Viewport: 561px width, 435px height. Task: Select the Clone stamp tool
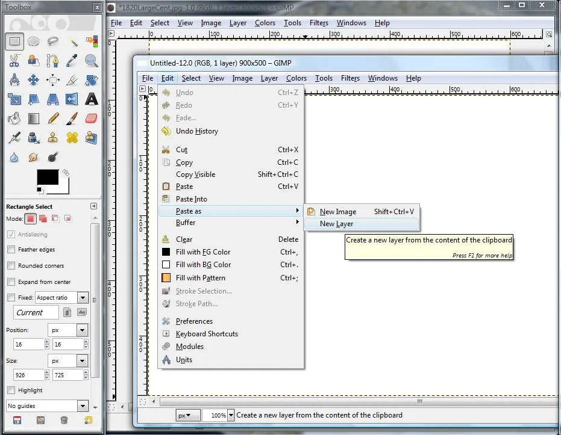tap(53, 138)
